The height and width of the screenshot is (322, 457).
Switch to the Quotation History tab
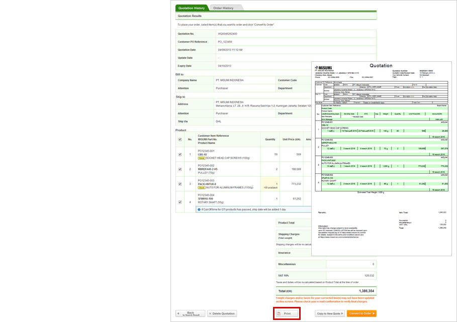coord(192,8)
